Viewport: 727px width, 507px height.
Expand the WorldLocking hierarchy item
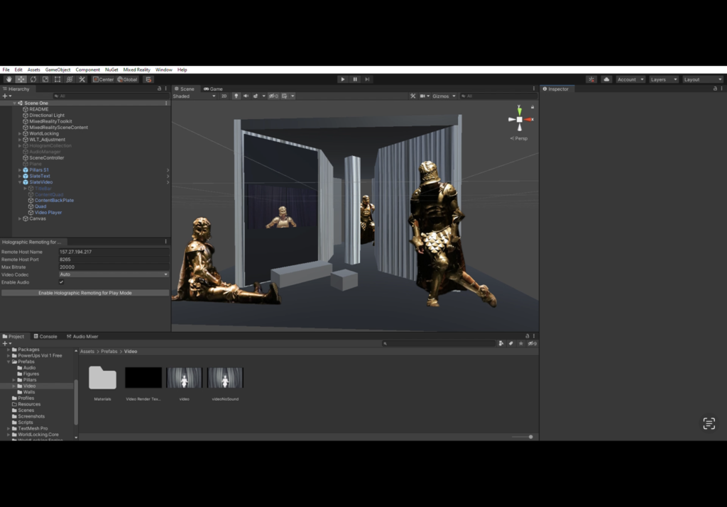point(20,133)
